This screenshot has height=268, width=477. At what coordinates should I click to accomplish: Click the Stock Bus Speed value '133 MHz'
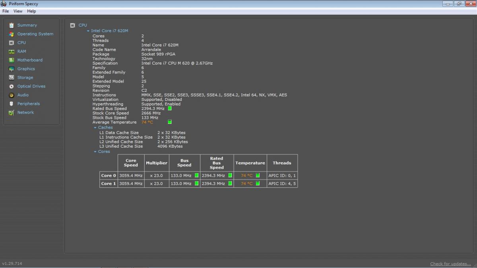coord(150,118)
